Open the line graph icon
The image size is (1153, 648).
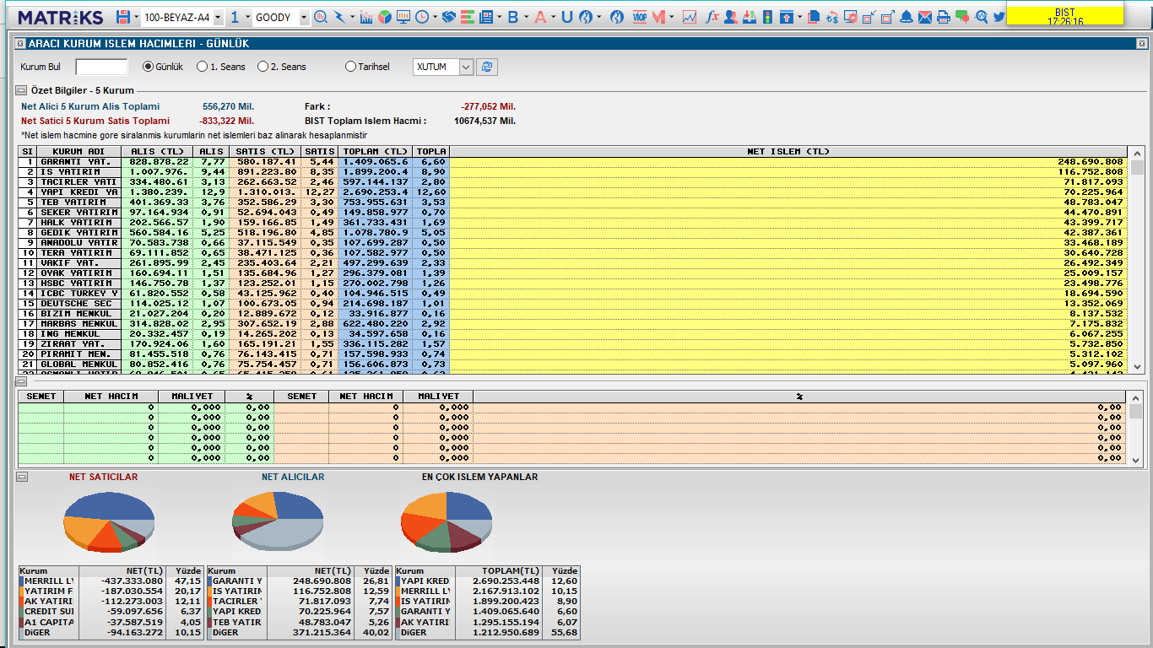(689, 17)
